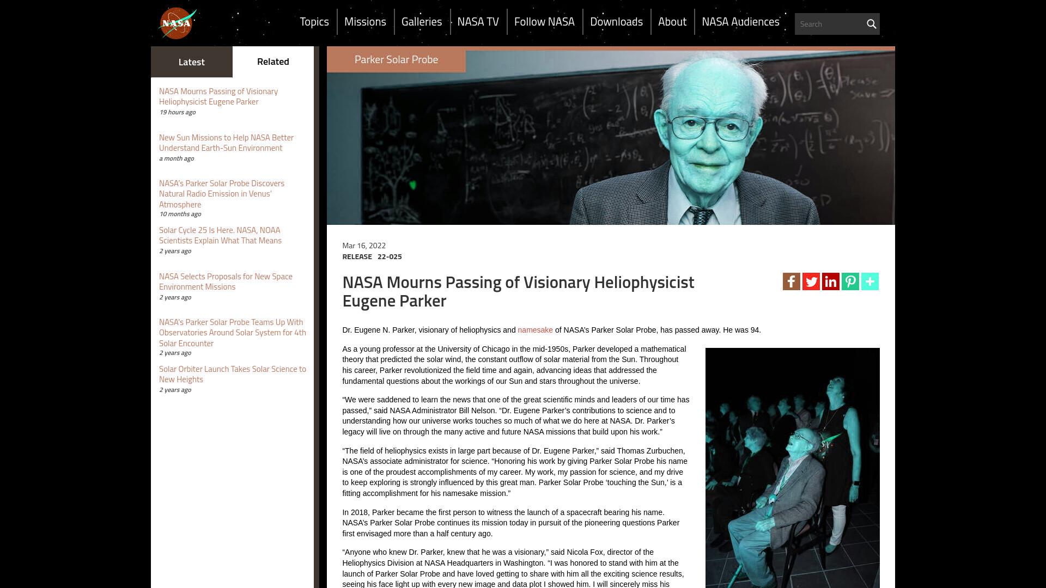Viewport: 1046px width, 588px height.
Task: Click the '19 hours ago' timestamp
Action: 177,112
